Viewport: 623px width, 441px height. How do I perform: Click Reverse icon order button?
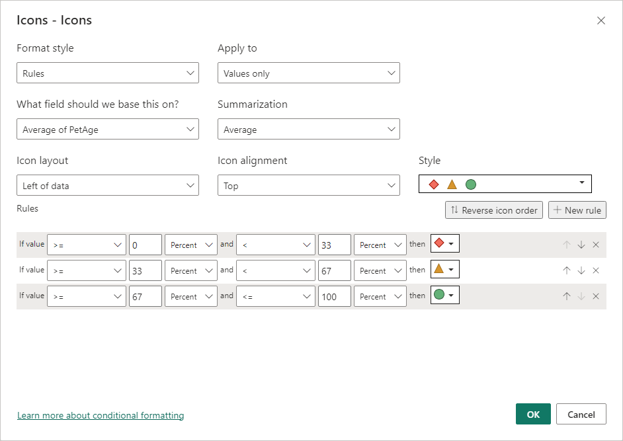pos(494,210)
